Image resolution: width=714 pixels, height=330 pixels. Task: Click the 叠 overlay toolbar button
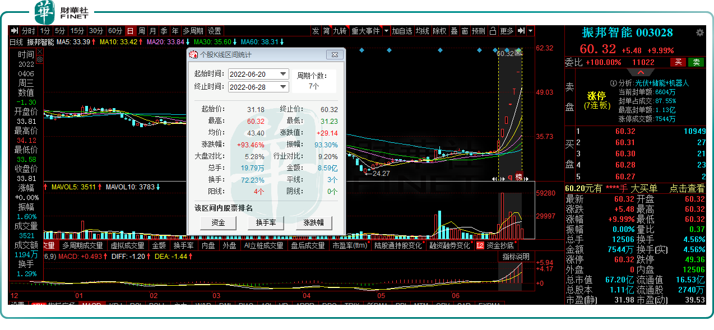(x=454, y=31)
